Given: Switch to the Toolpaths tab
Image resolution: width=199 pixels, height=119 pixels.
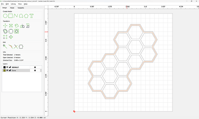Looking at the screenshot, I should pyautogui.click(x=21, y=8).
